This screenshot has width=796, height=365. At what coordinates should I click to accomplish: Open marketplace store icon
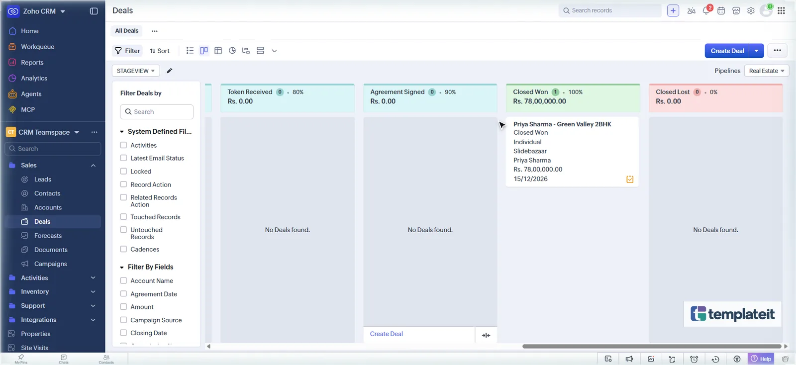point(736,10)
